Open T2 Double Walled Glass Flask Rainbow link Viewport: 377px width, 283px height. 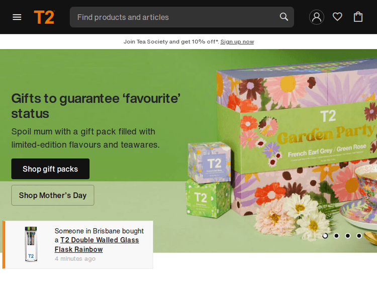pyautogui.click(x=97, y=244)
